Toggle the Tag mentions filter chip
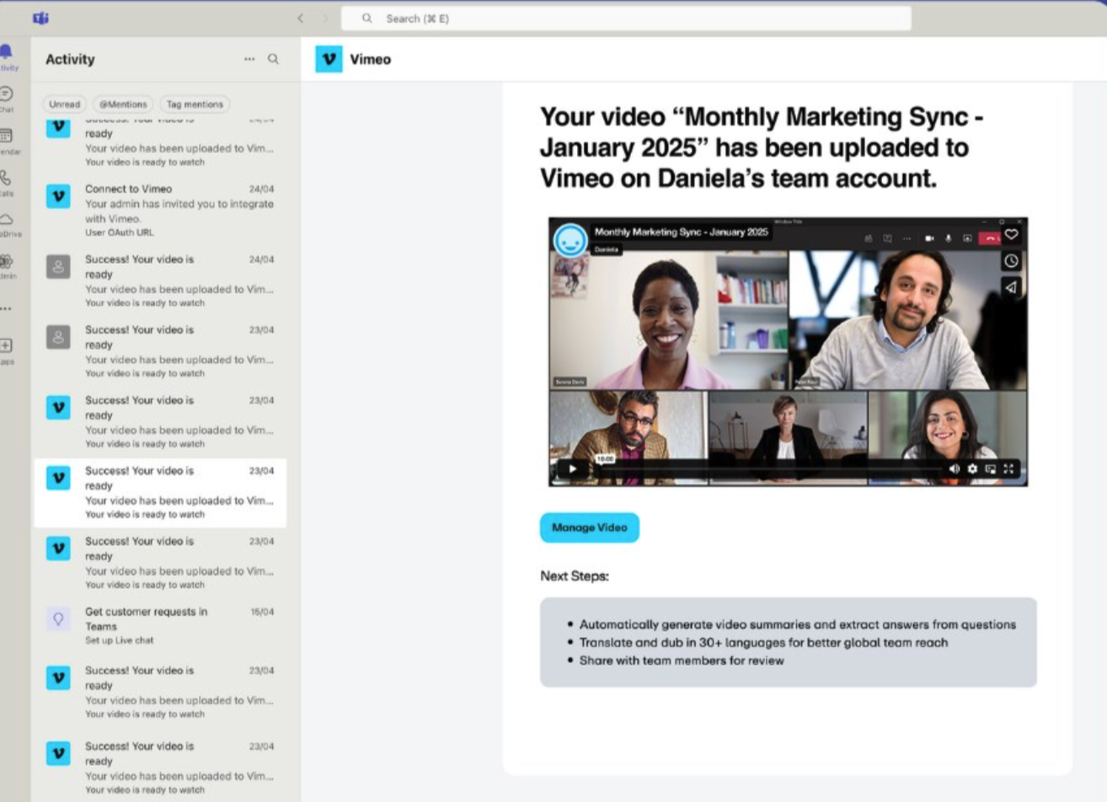This screenshot has height=802, width=1107. click(195, 104)
